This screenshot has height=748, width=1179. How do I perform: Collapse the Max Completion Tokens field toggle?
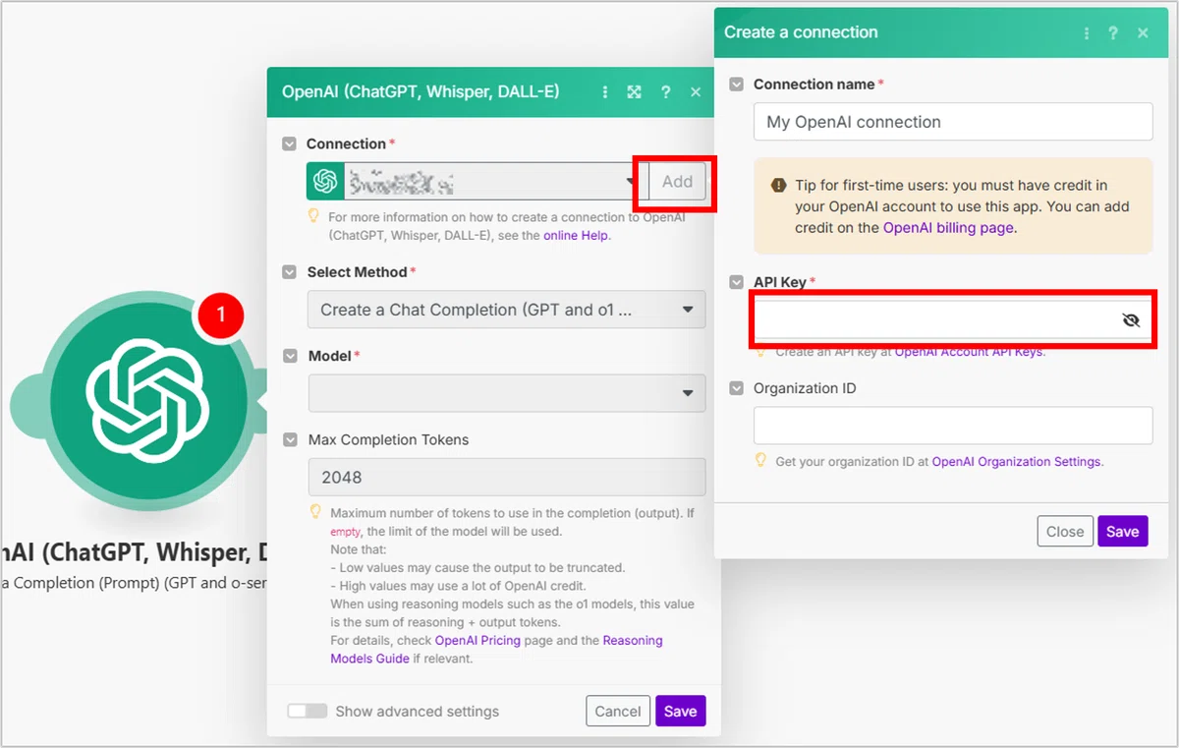click(x=290, y=439)
